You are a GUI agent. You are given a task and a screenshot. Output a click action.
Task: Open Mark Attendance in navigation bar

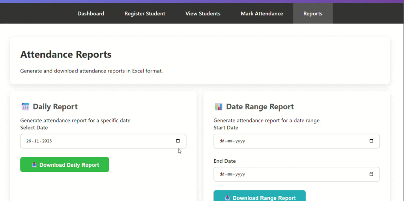pyautogui.click(x=262, y=13)
